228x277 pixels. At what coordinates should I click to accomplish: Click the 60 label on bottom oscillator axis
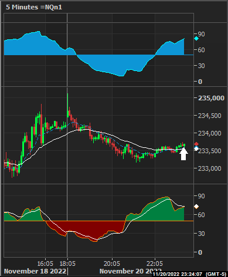point(202,215)
